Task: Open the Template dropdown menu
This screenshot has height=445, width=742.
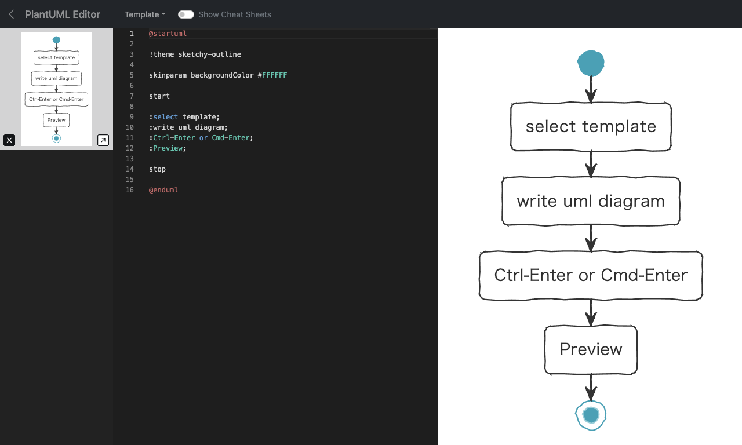Action: pyautogui.click(x=145, y=14)
